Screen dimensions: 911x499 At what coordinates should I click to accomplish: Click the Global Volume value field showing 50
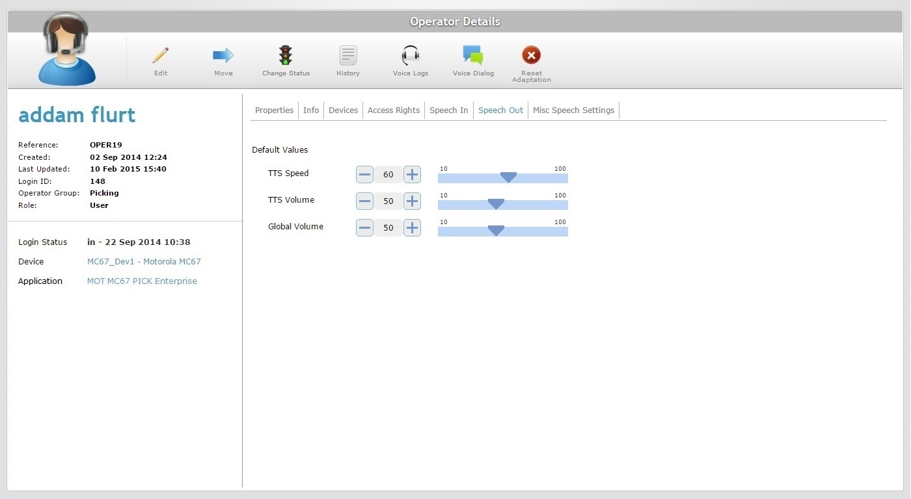(x=388, y=227)
